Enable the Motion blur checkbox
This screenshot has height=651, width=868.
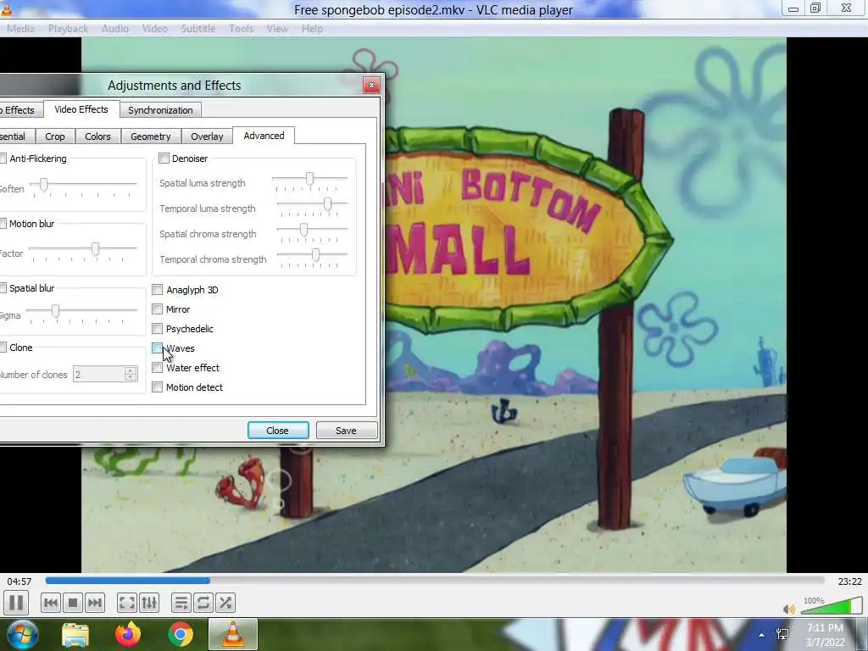tap(3, 224)
